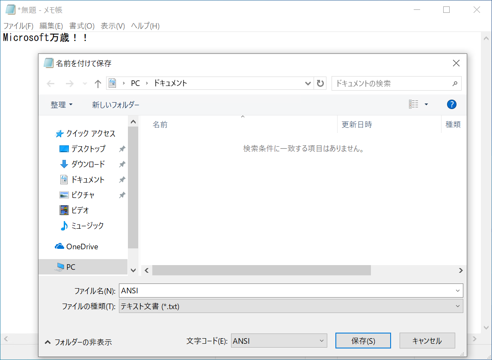492x360 pixels.
Task: Click the pin icon beside デスクトップ
Action: [122, 149]
